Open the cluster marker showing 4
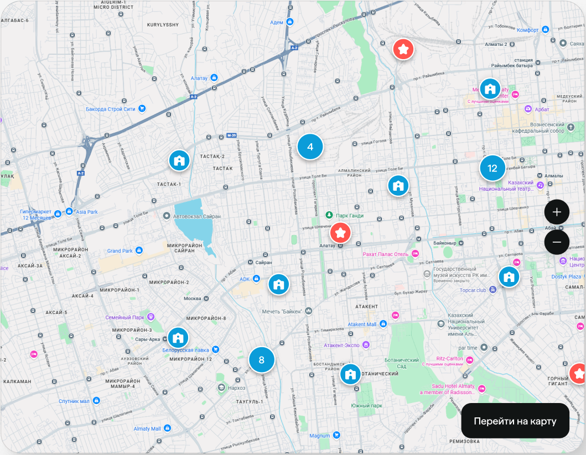Image resolution: width=586 pixels, height=455 pixels. (310, 147)
